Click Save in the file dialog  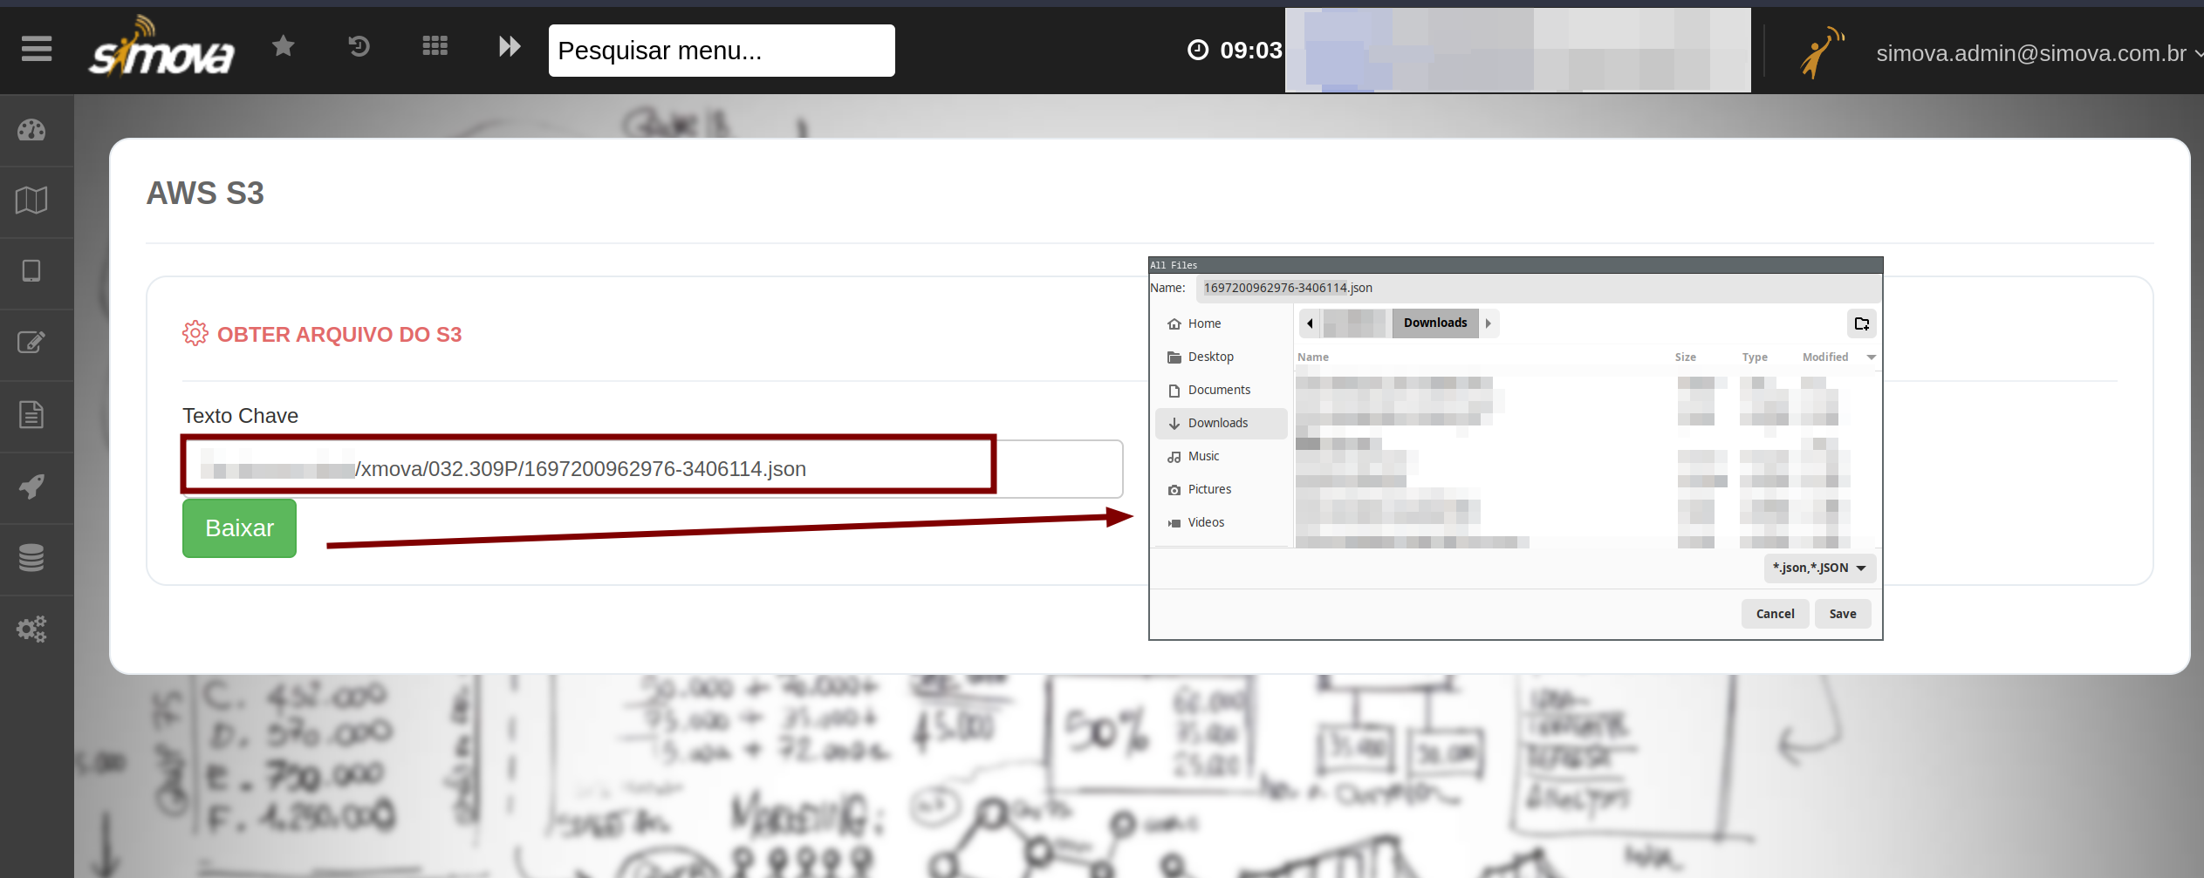coord(1842,614)
